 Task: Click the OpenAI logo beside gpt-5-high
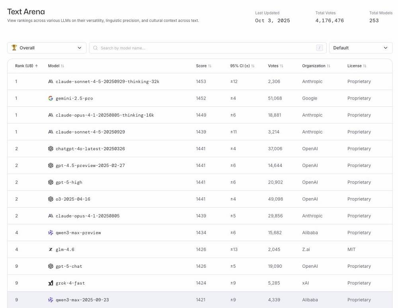(51, 182)
